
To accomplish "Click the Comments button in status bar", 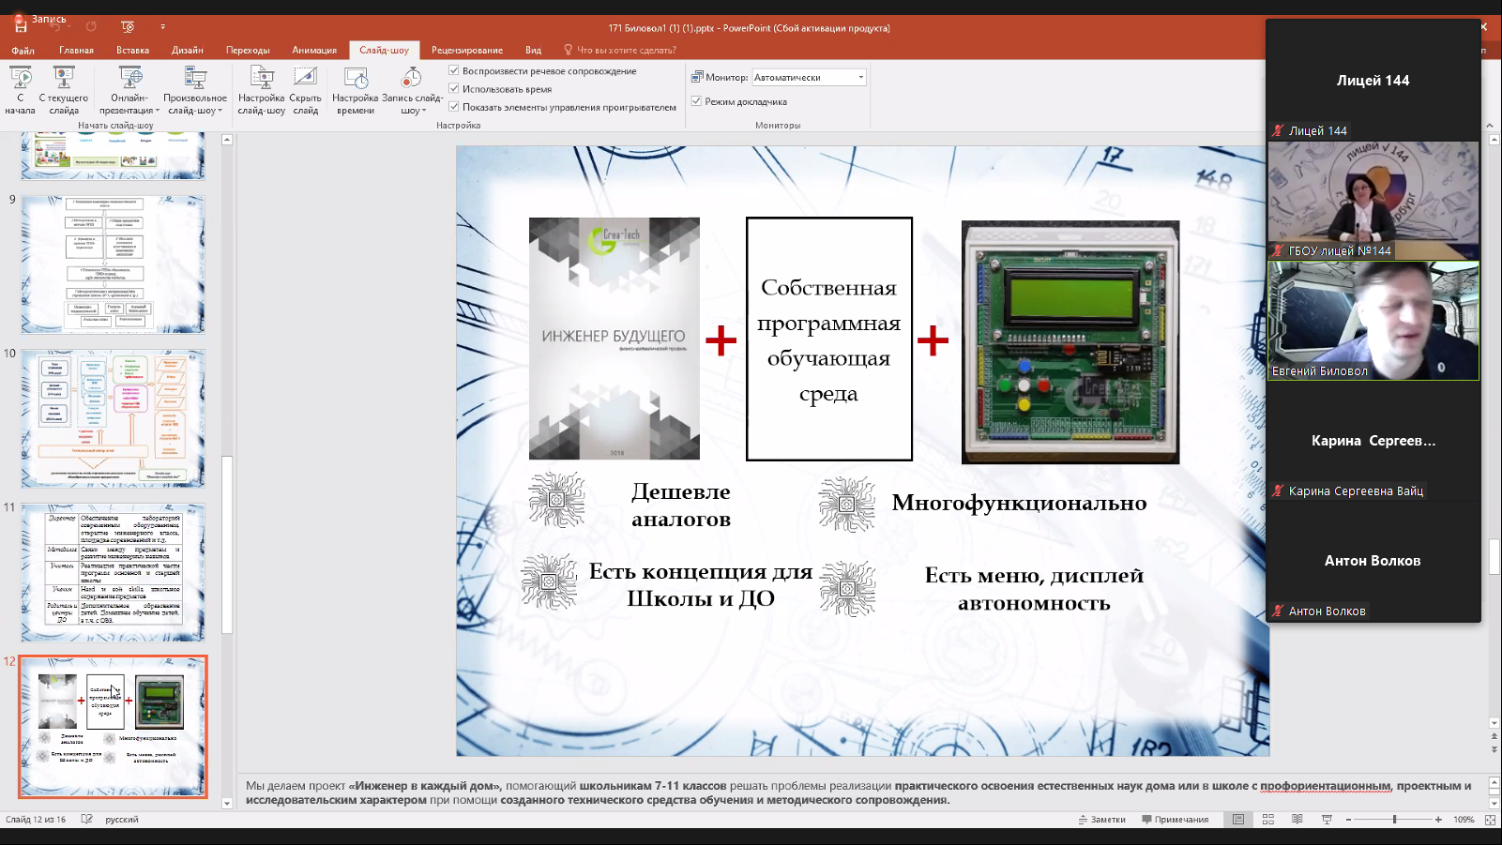I will click(x=1175, y=820).
